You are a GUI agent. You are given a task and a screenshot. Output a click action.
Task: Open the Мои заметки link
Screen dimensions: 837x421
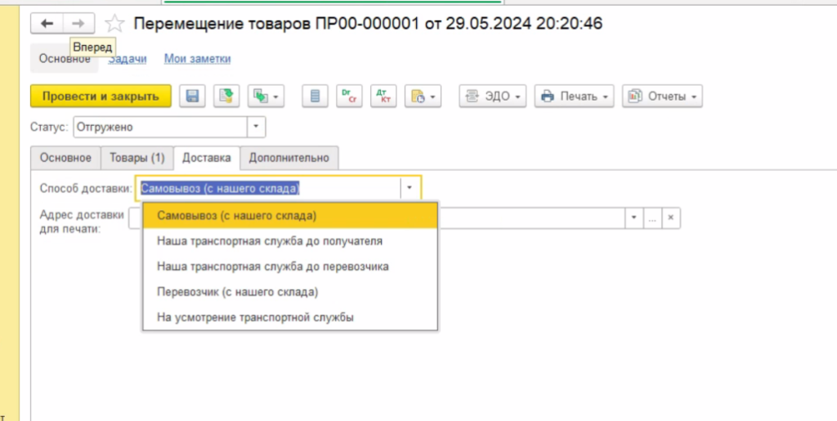click(197, 59)
